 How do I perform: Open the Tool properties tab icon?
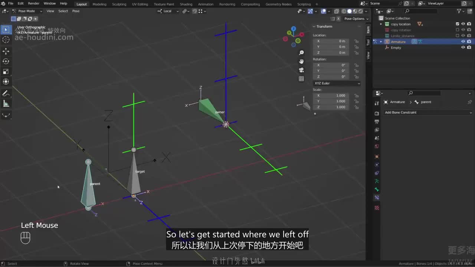(377, 103)
